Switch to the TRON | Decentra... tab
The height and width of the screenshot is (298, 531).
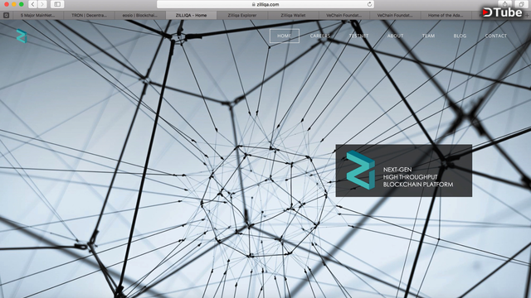(x=89, y=15)
